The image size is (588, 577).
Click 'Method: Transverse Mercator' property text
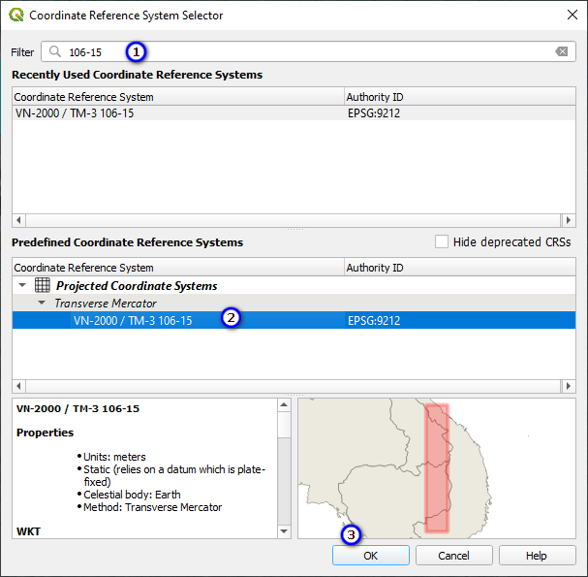[x=153, y=507]
